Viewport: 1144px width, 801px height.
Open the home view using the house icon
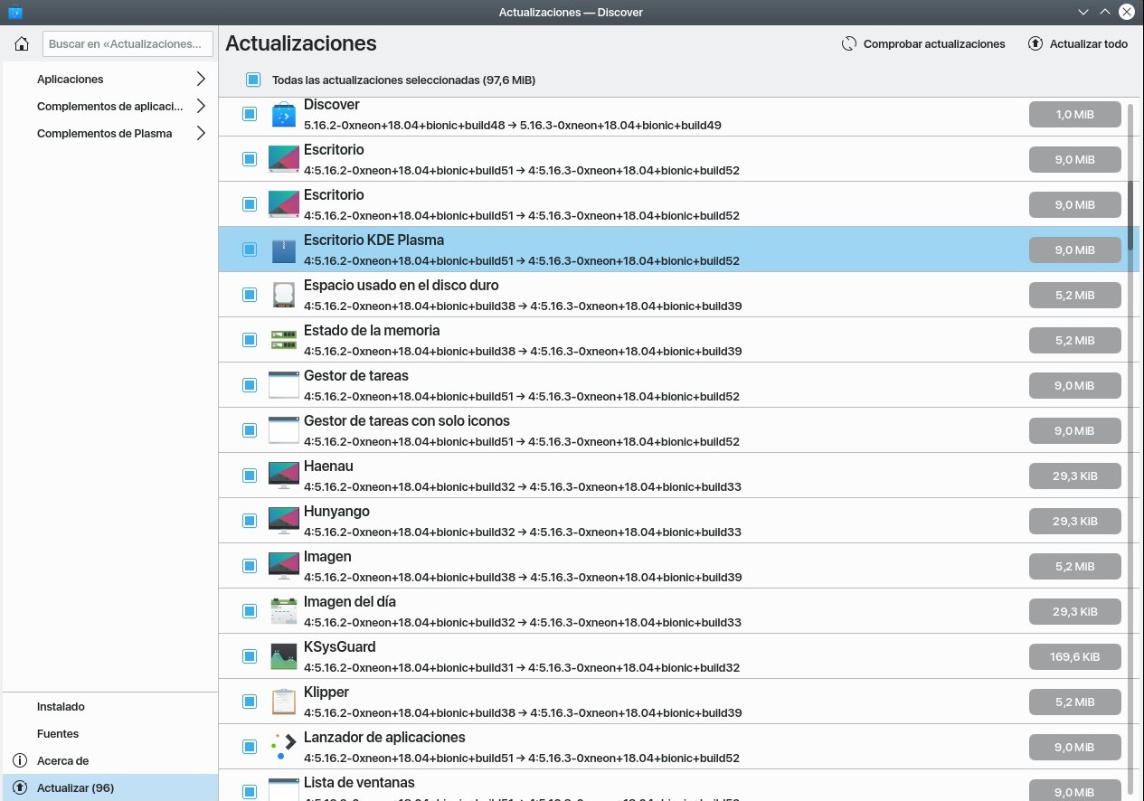click(21, 43)
